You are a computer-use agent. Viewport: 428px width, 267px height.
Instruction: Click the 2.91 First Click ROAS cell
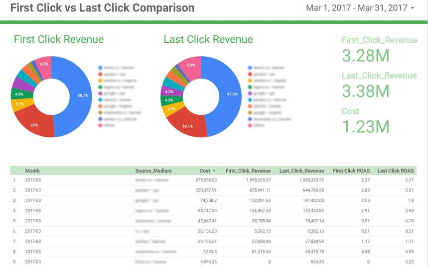pyautogui.click(x=366, y=211)
